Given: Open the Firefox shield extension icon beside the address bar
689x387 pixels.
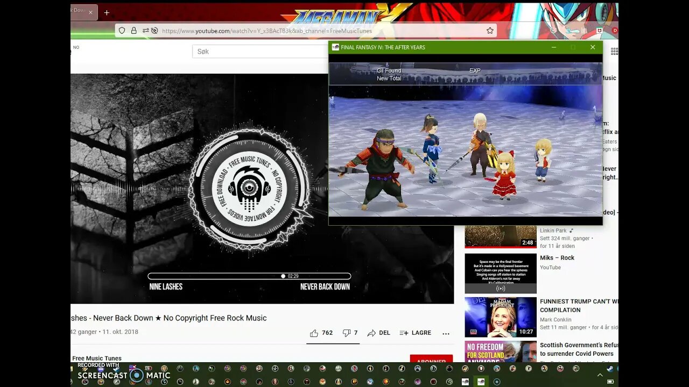Looking at the screenshot, I should 600,31.
